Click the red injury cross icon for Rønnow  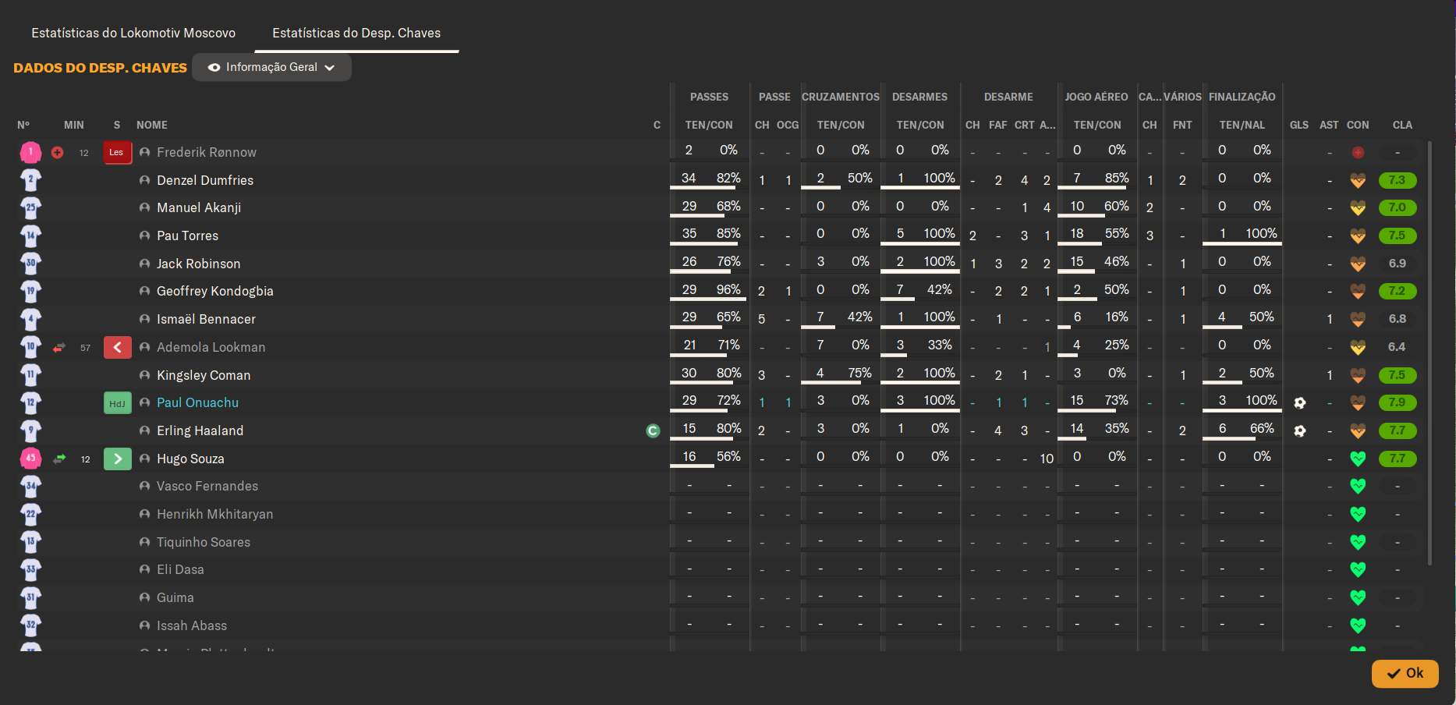coord(58,152)
